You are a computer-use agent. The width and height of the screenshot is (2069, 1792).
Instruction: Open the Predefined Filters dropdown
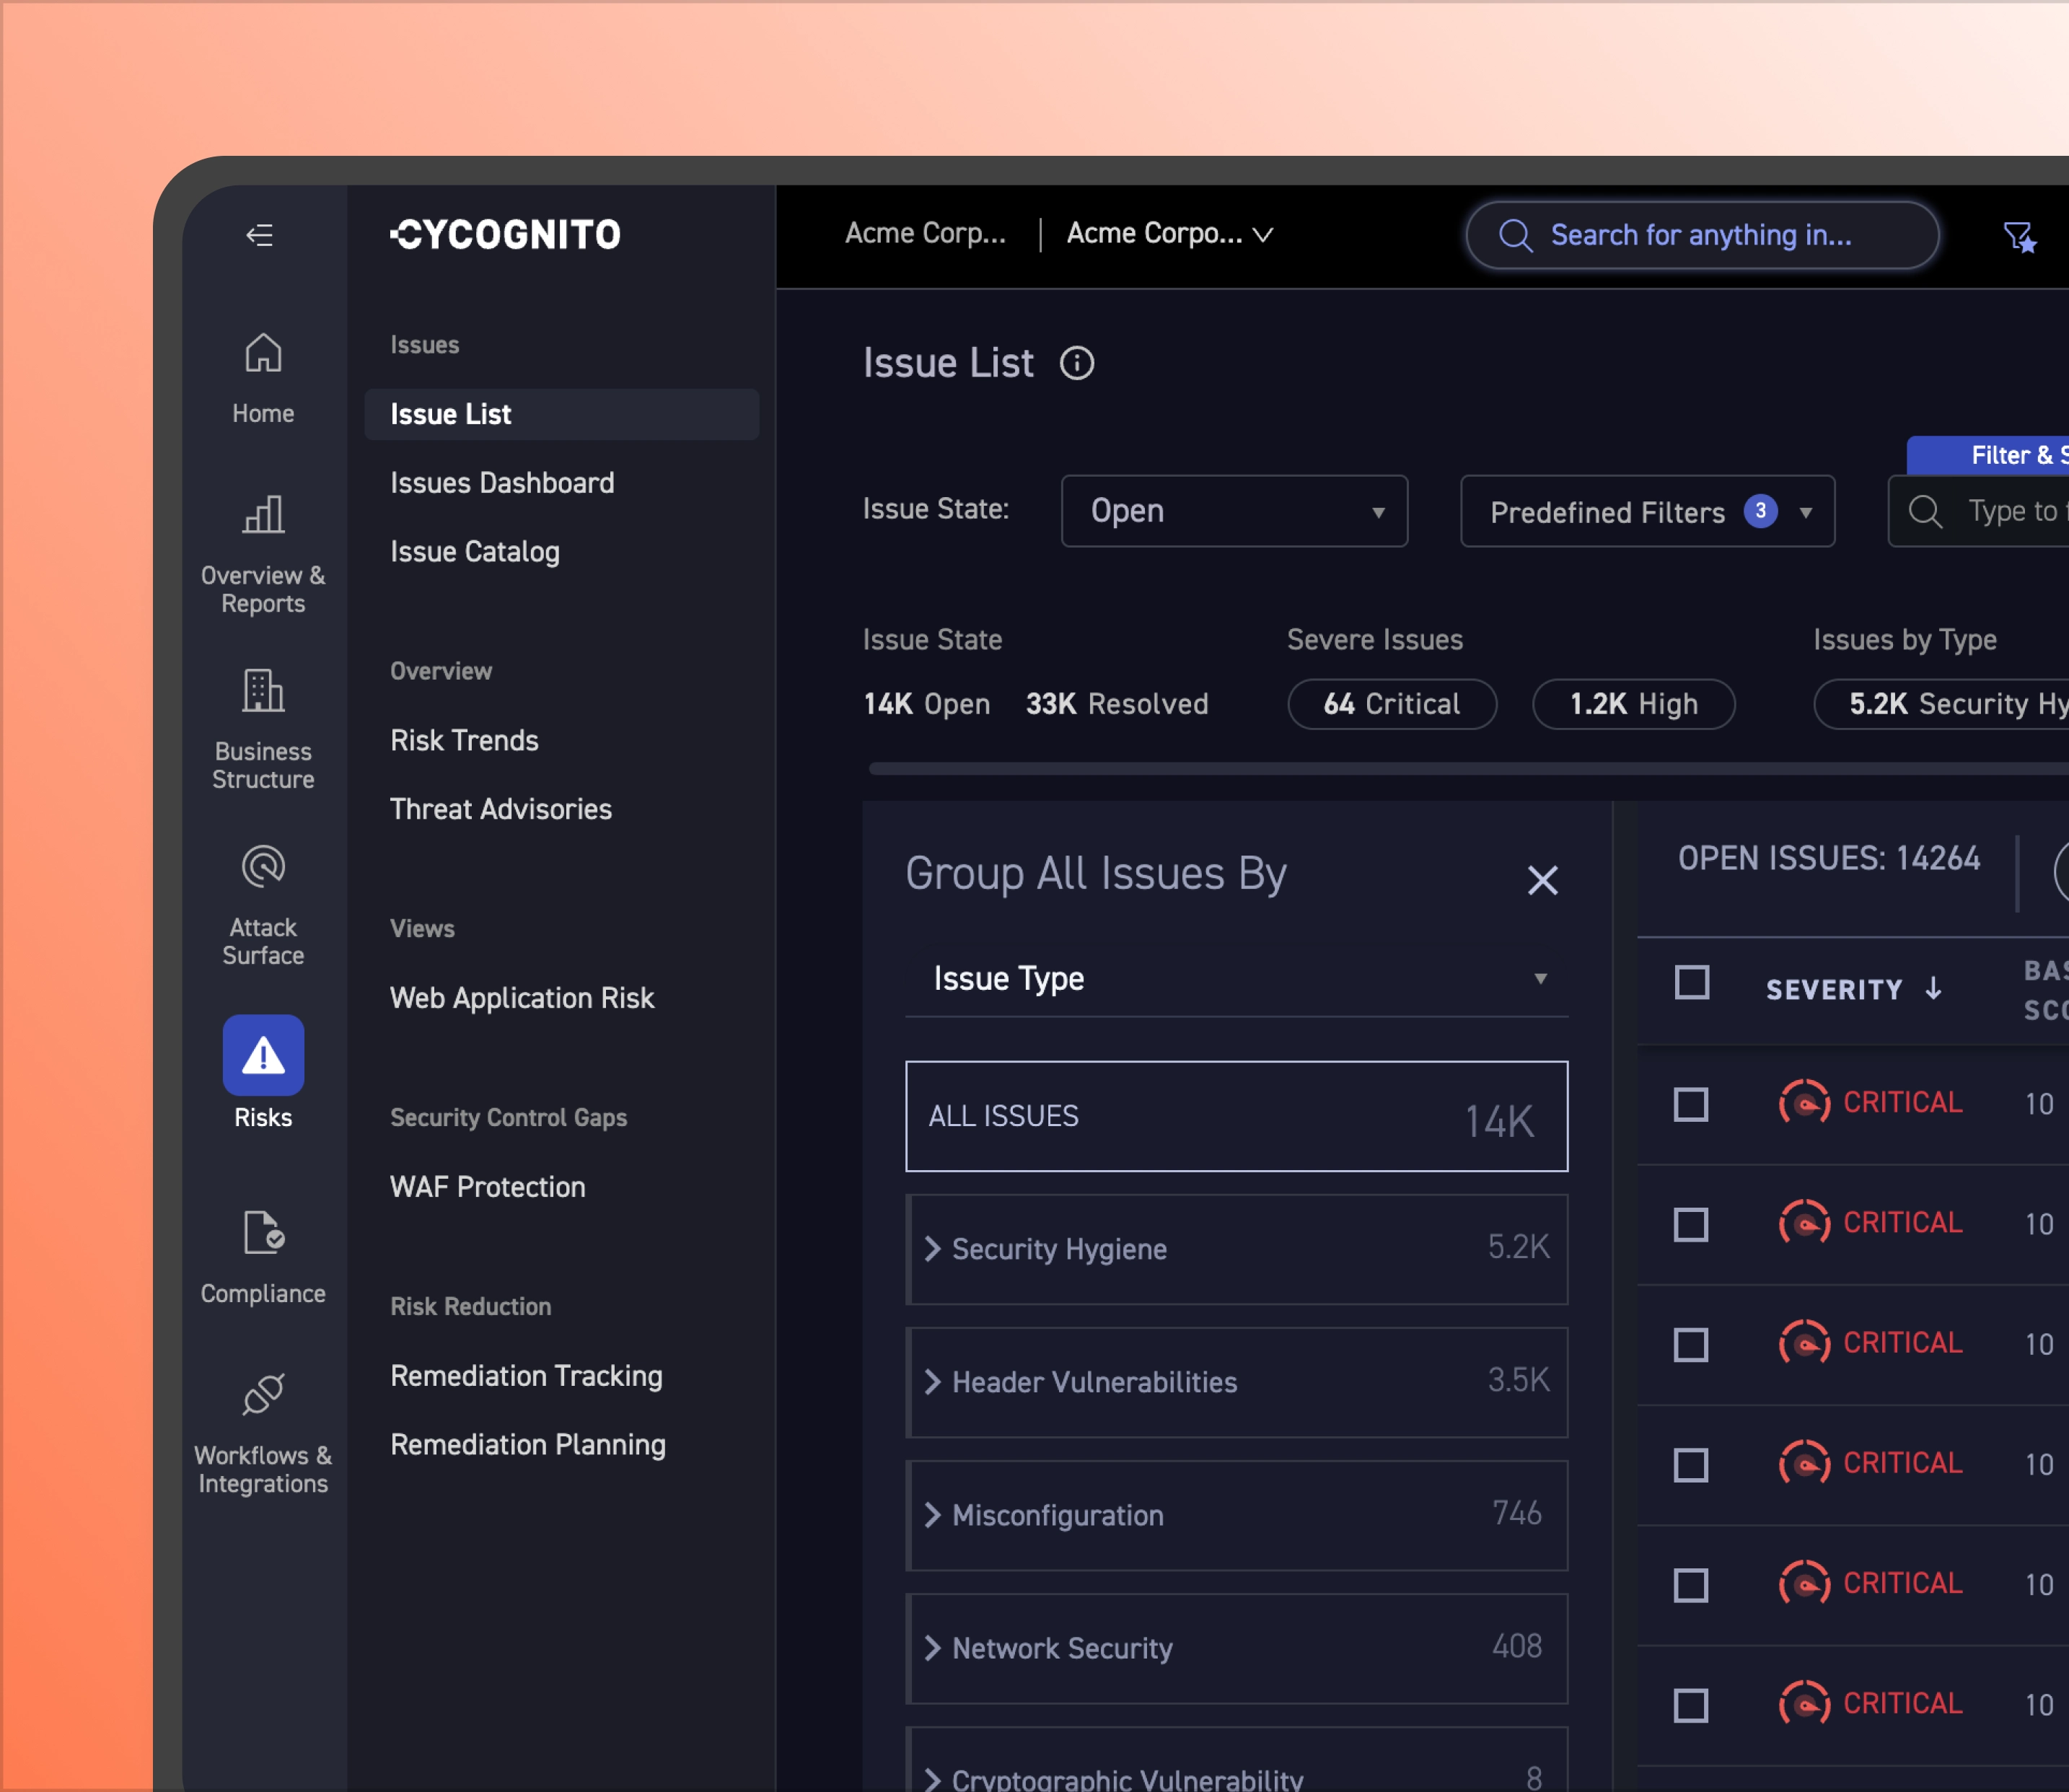click(1647, 511)
